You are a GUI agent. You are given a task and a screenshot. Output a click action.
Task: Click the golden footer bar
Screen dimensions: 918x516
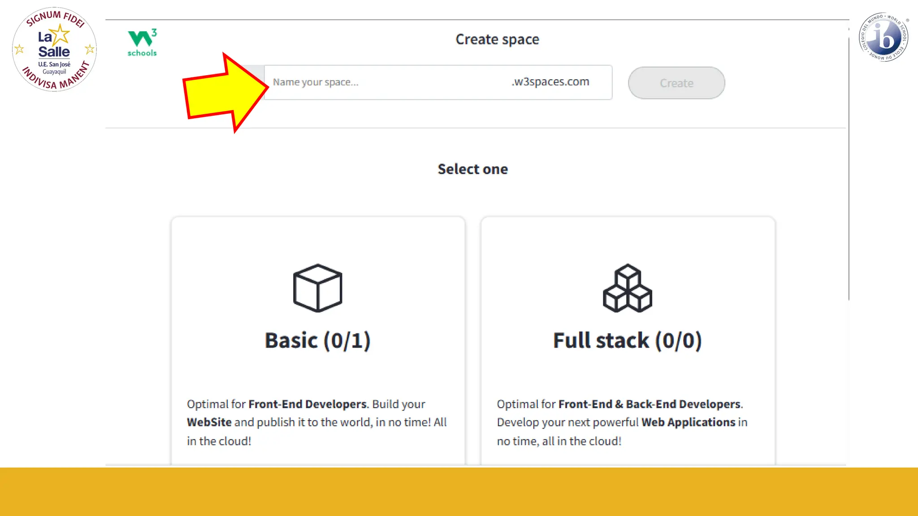pos(459,492)
